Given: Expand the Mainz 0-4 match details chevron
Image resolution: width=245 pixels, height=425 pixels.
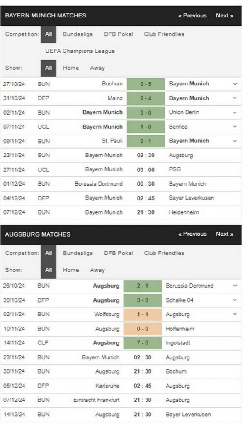Looking at the screenshot, I should pos(235,98).
